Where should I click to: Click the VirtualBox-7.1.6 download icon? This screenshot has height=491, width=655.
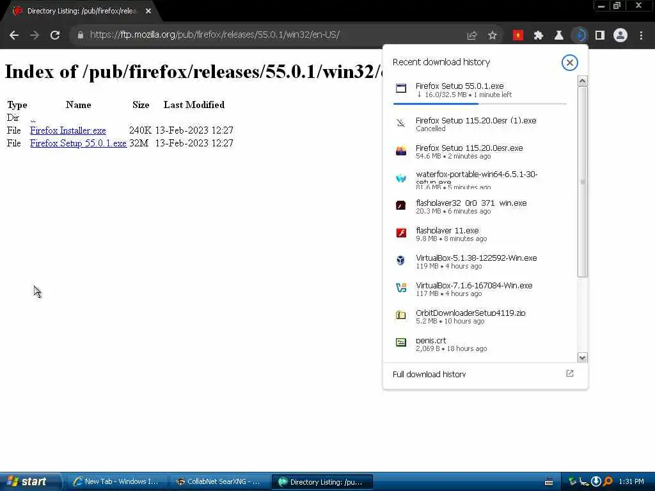point(401,288)
